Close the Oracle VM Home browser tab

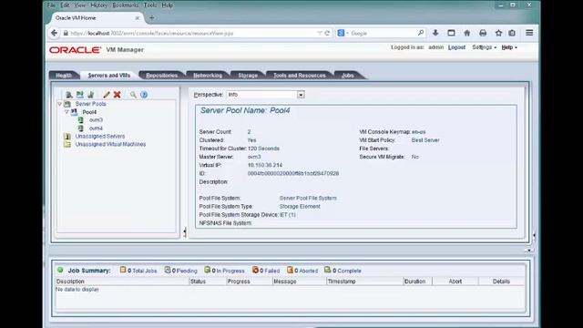tap(138, 18)
